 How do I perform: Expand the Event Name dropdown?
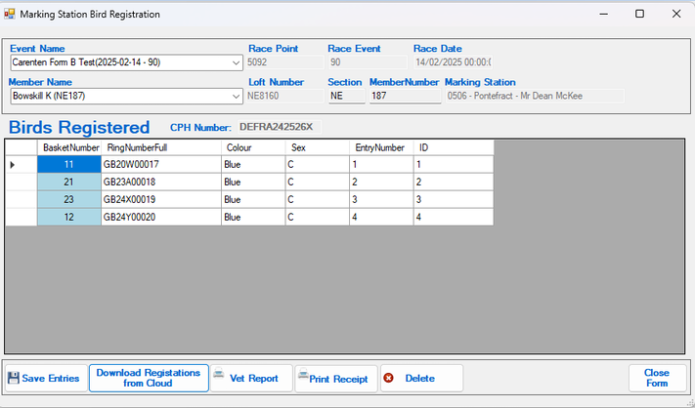(237, 62)
